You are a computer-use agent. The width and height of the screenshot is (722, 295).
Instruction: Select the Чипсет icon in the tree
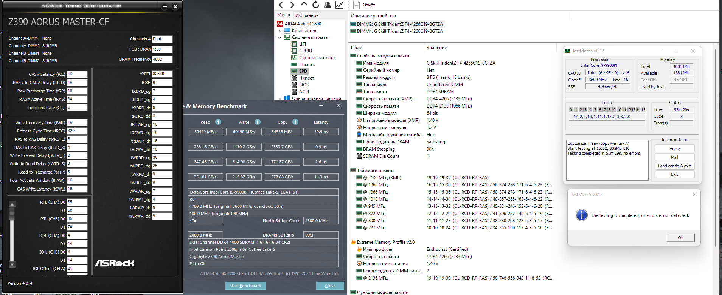pyautogui.click(x=294, y=78)
